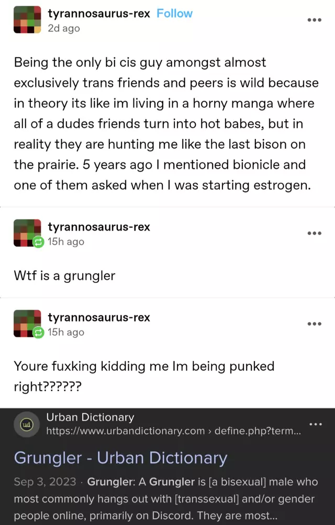Viewport: 335px width, 525px height.
Task: Follow tyrannosaurus-rex
Action: click(x=174, y=14)
